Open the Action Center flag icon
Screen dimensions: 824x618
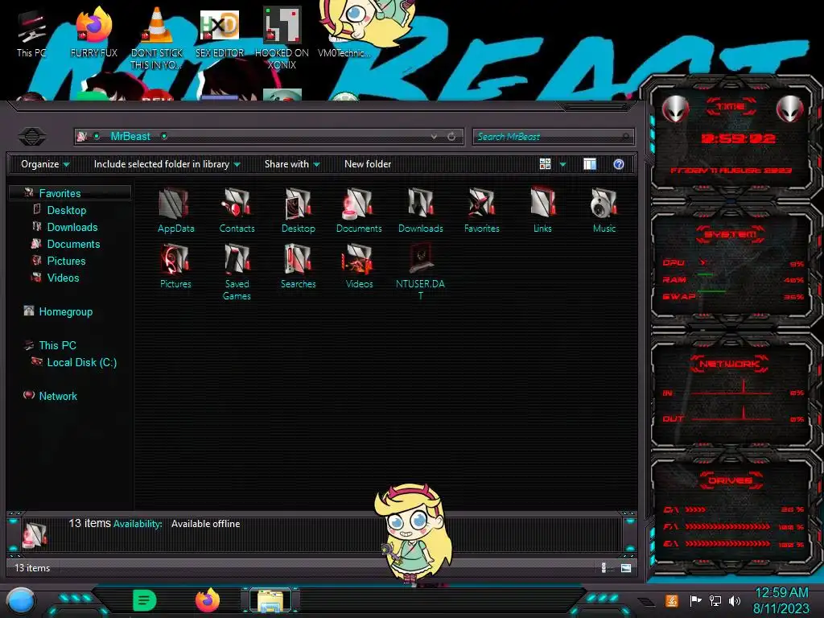pos(696,600)
